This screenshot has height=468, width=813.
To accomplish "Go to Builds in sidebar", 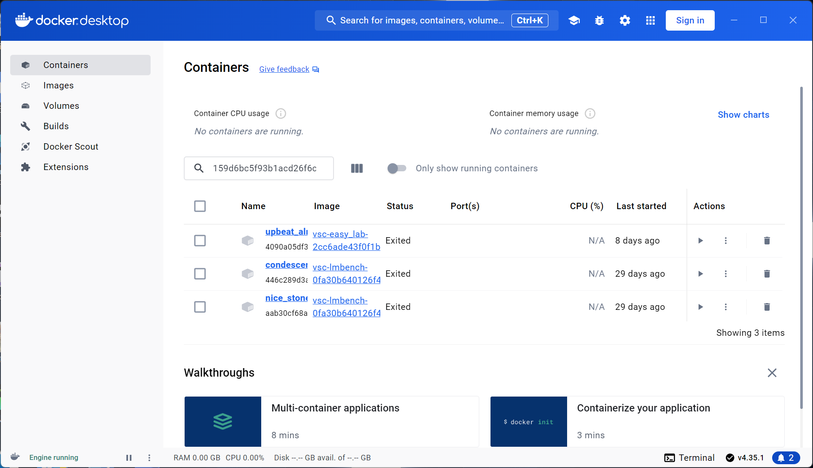I will (x=80, y=126).
